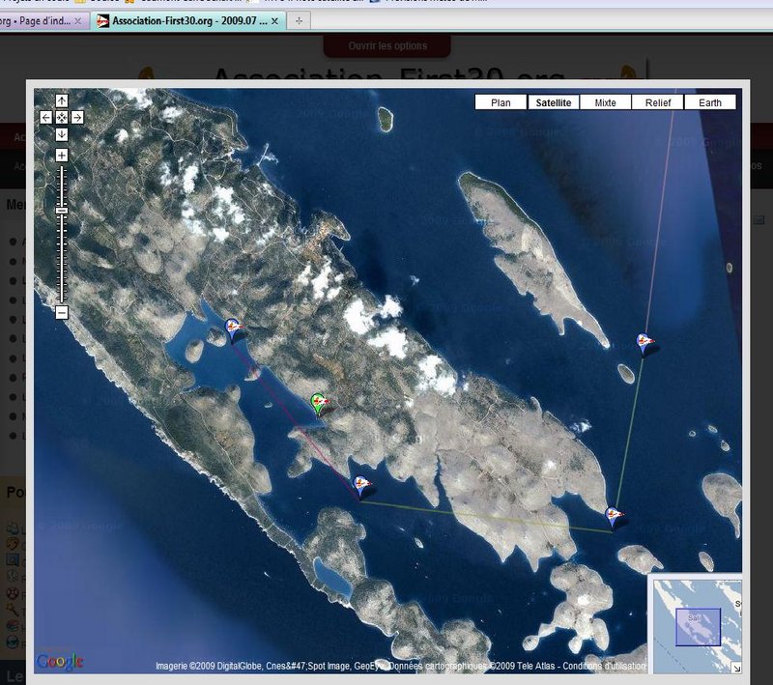Zoom in with the plus button
773x685 pixels.
tap(61, 156)
